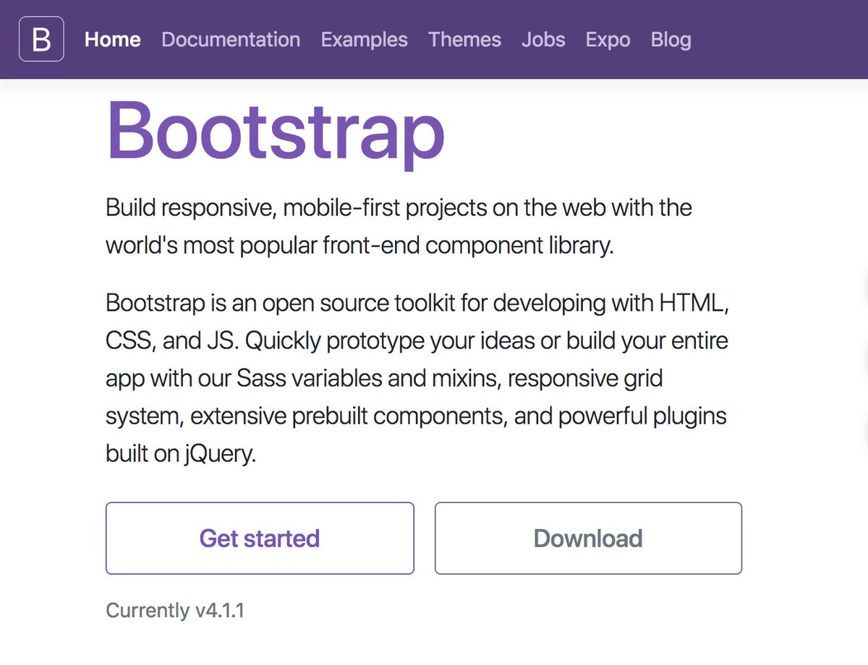Click the Download button
868x665 pixels.
coord(588,539)
